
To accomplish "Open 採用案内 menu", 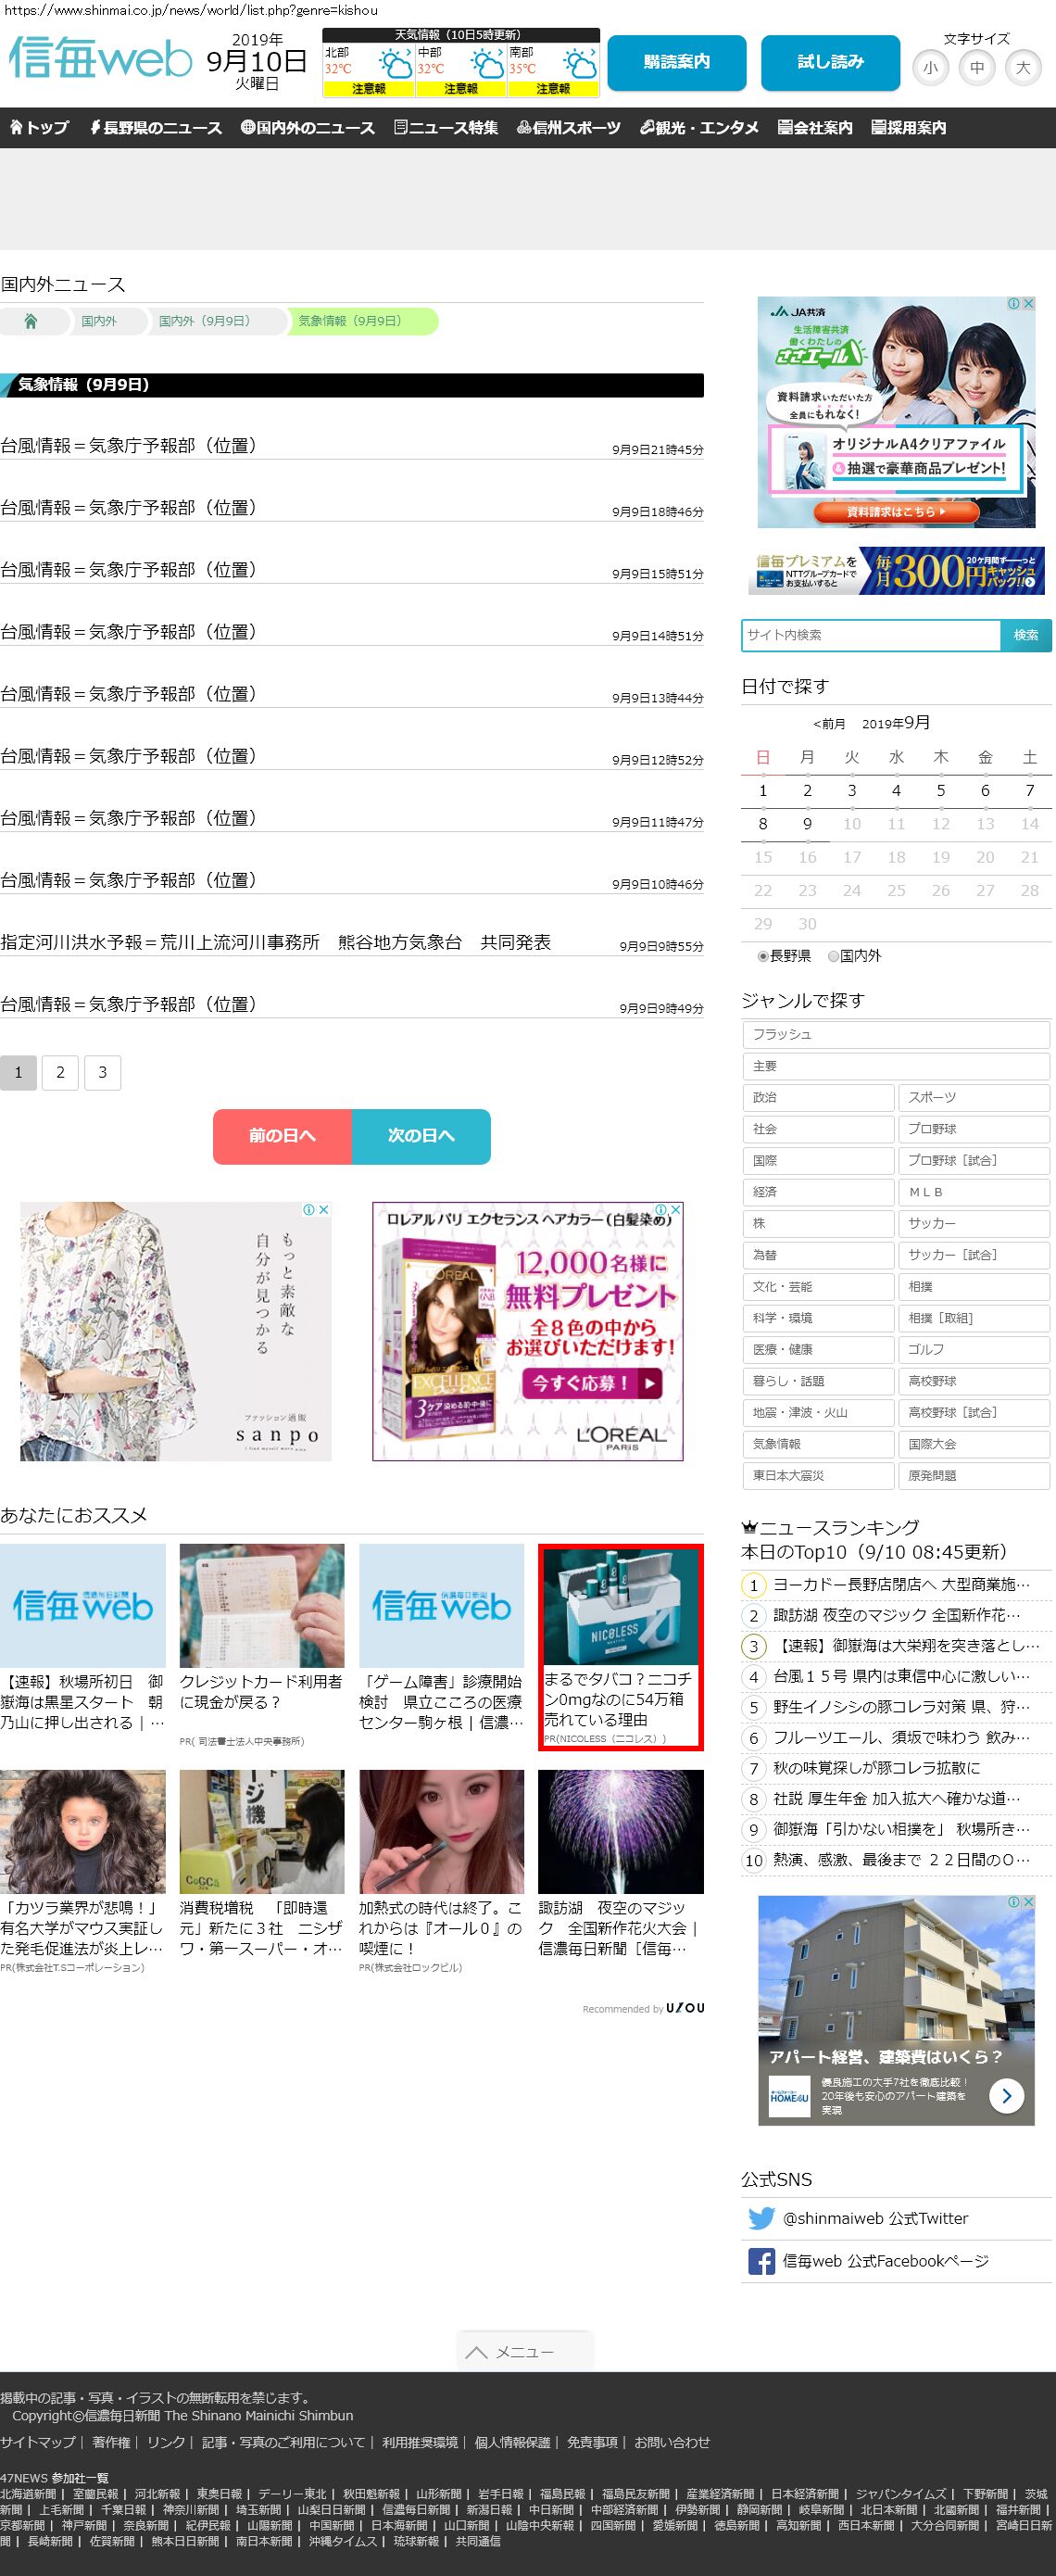I will [x=909, y=128].
